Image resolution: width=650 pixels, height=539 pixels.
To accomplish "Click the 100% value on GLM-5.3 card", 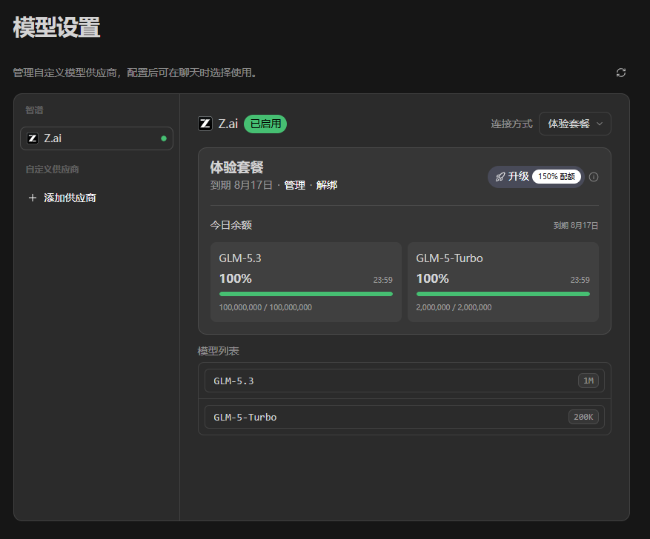I will (x=236, y=278).
